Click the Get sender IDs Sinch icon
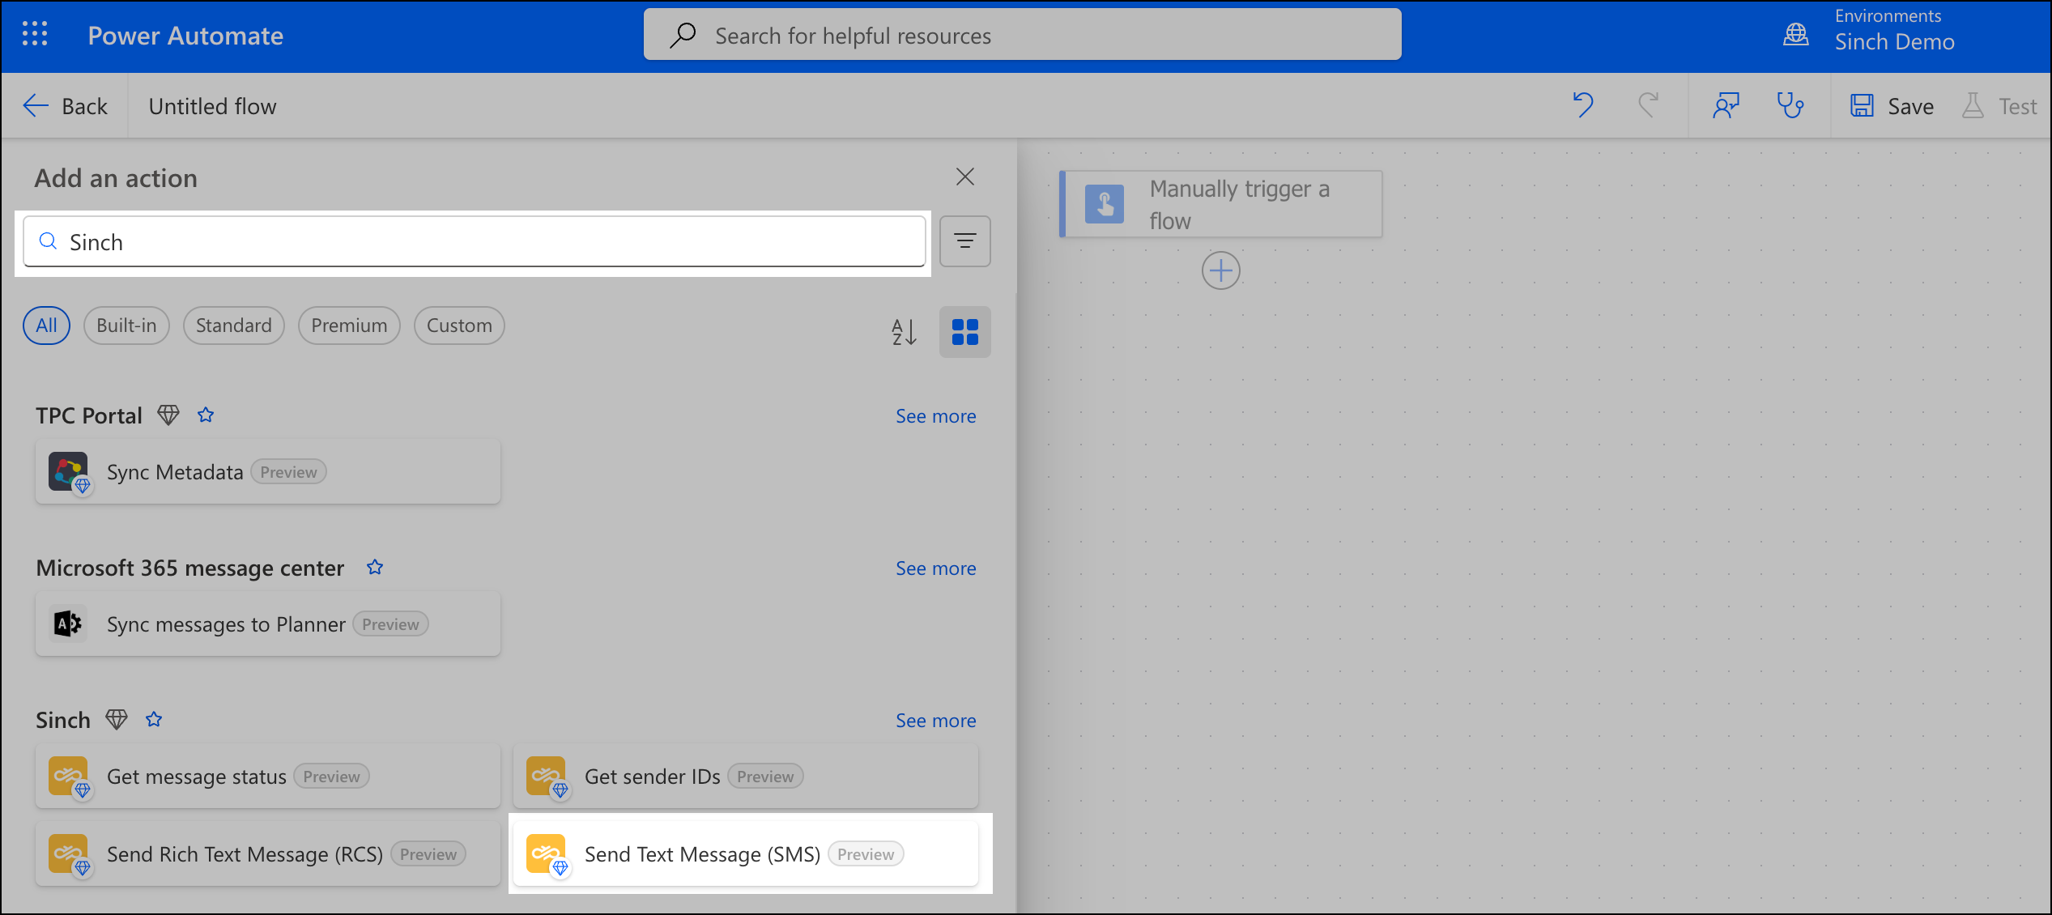This screenshot has width=2052, height=915. click(546, 777)
